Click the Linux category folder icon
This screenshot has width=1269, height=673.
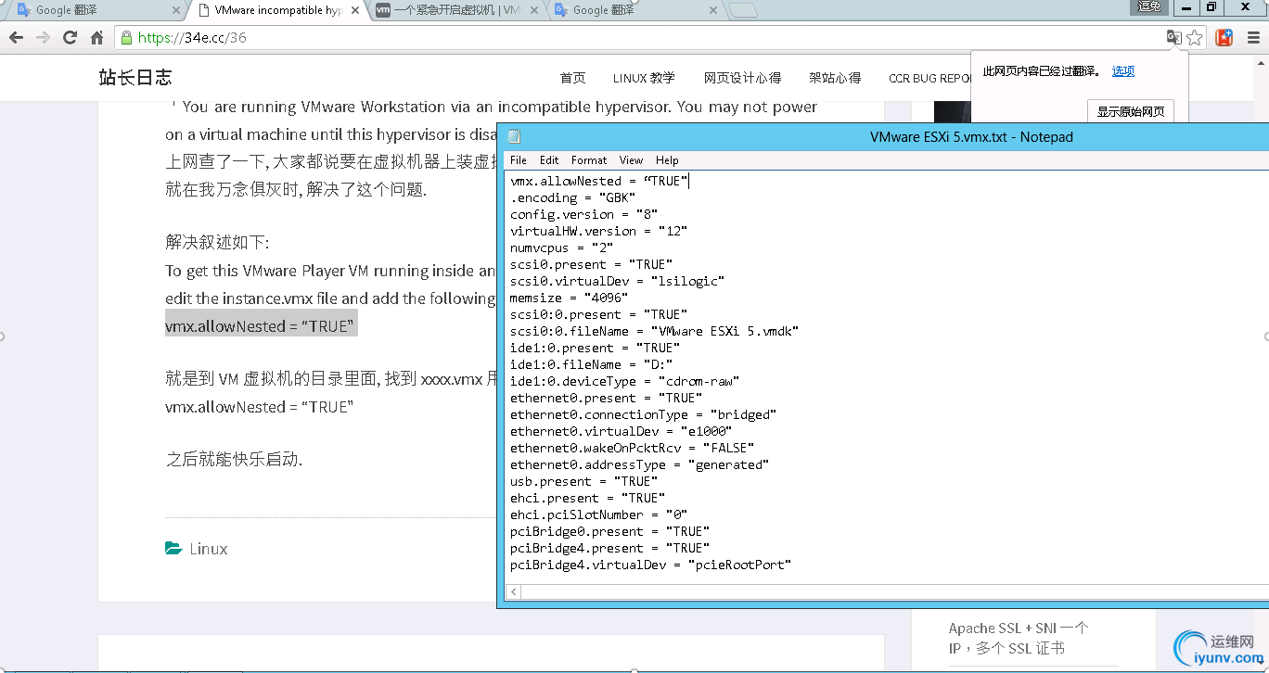pos(173,548)
